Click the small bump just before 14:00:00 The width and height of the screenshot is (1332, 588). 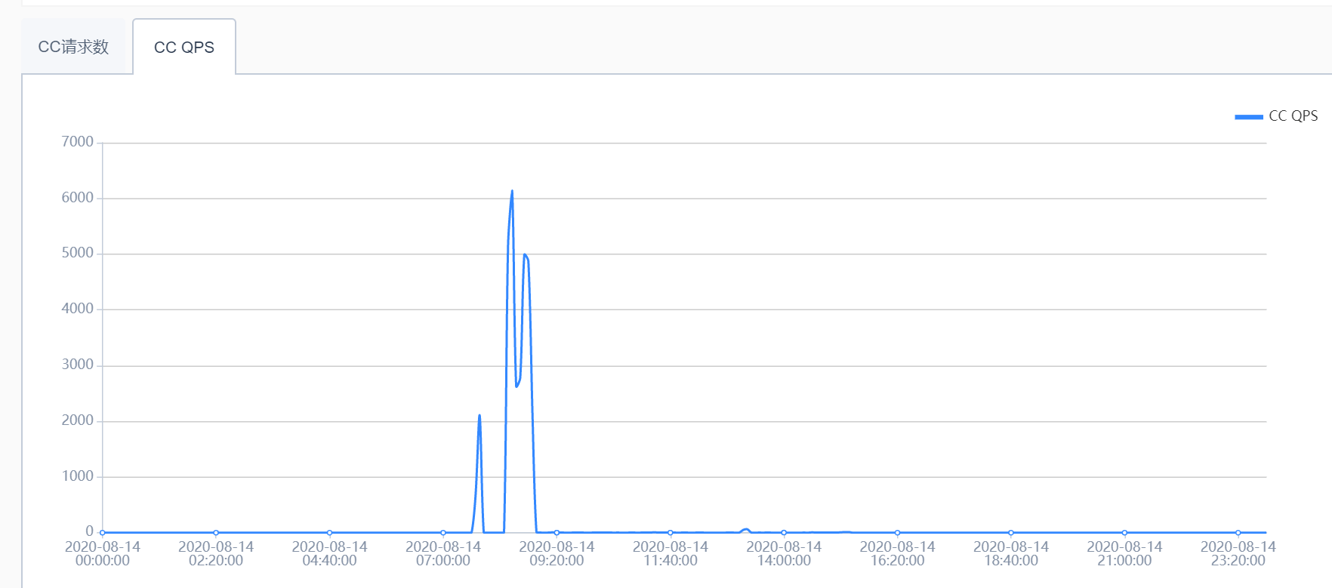pos(746,530)
